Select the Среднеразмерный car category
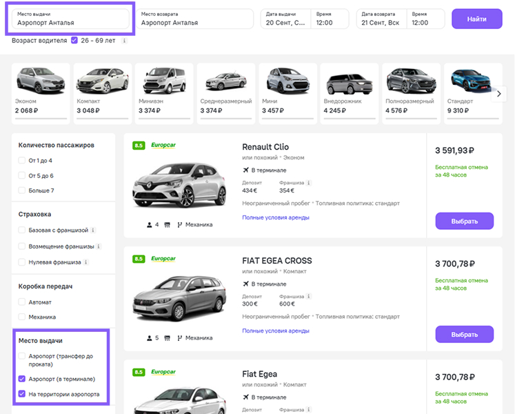The width and height of the screenshot is (515, 414). pos(226,94)
